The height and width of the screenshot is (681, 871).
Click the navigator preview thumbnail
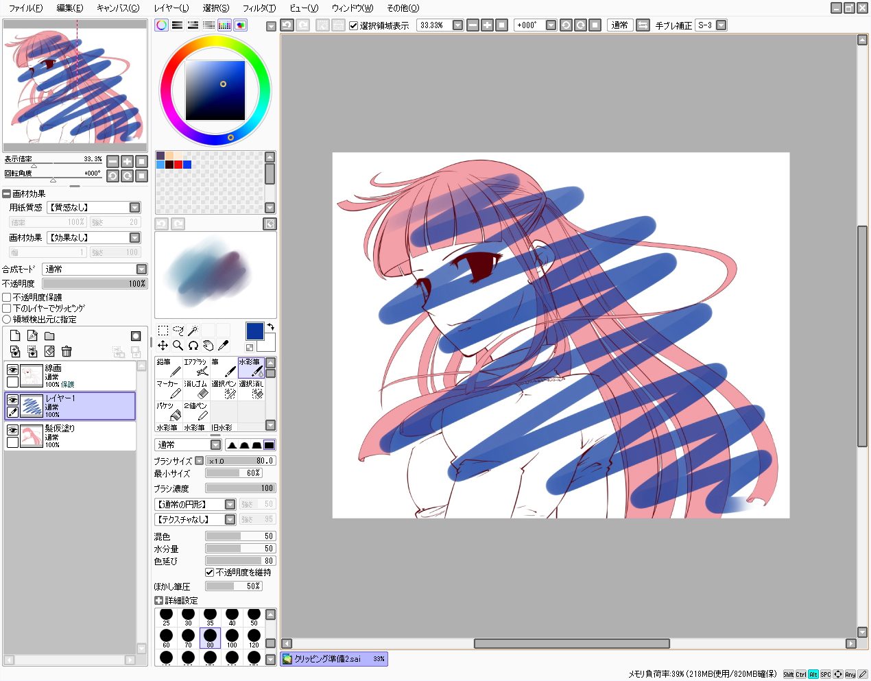(x=75, y=86)
